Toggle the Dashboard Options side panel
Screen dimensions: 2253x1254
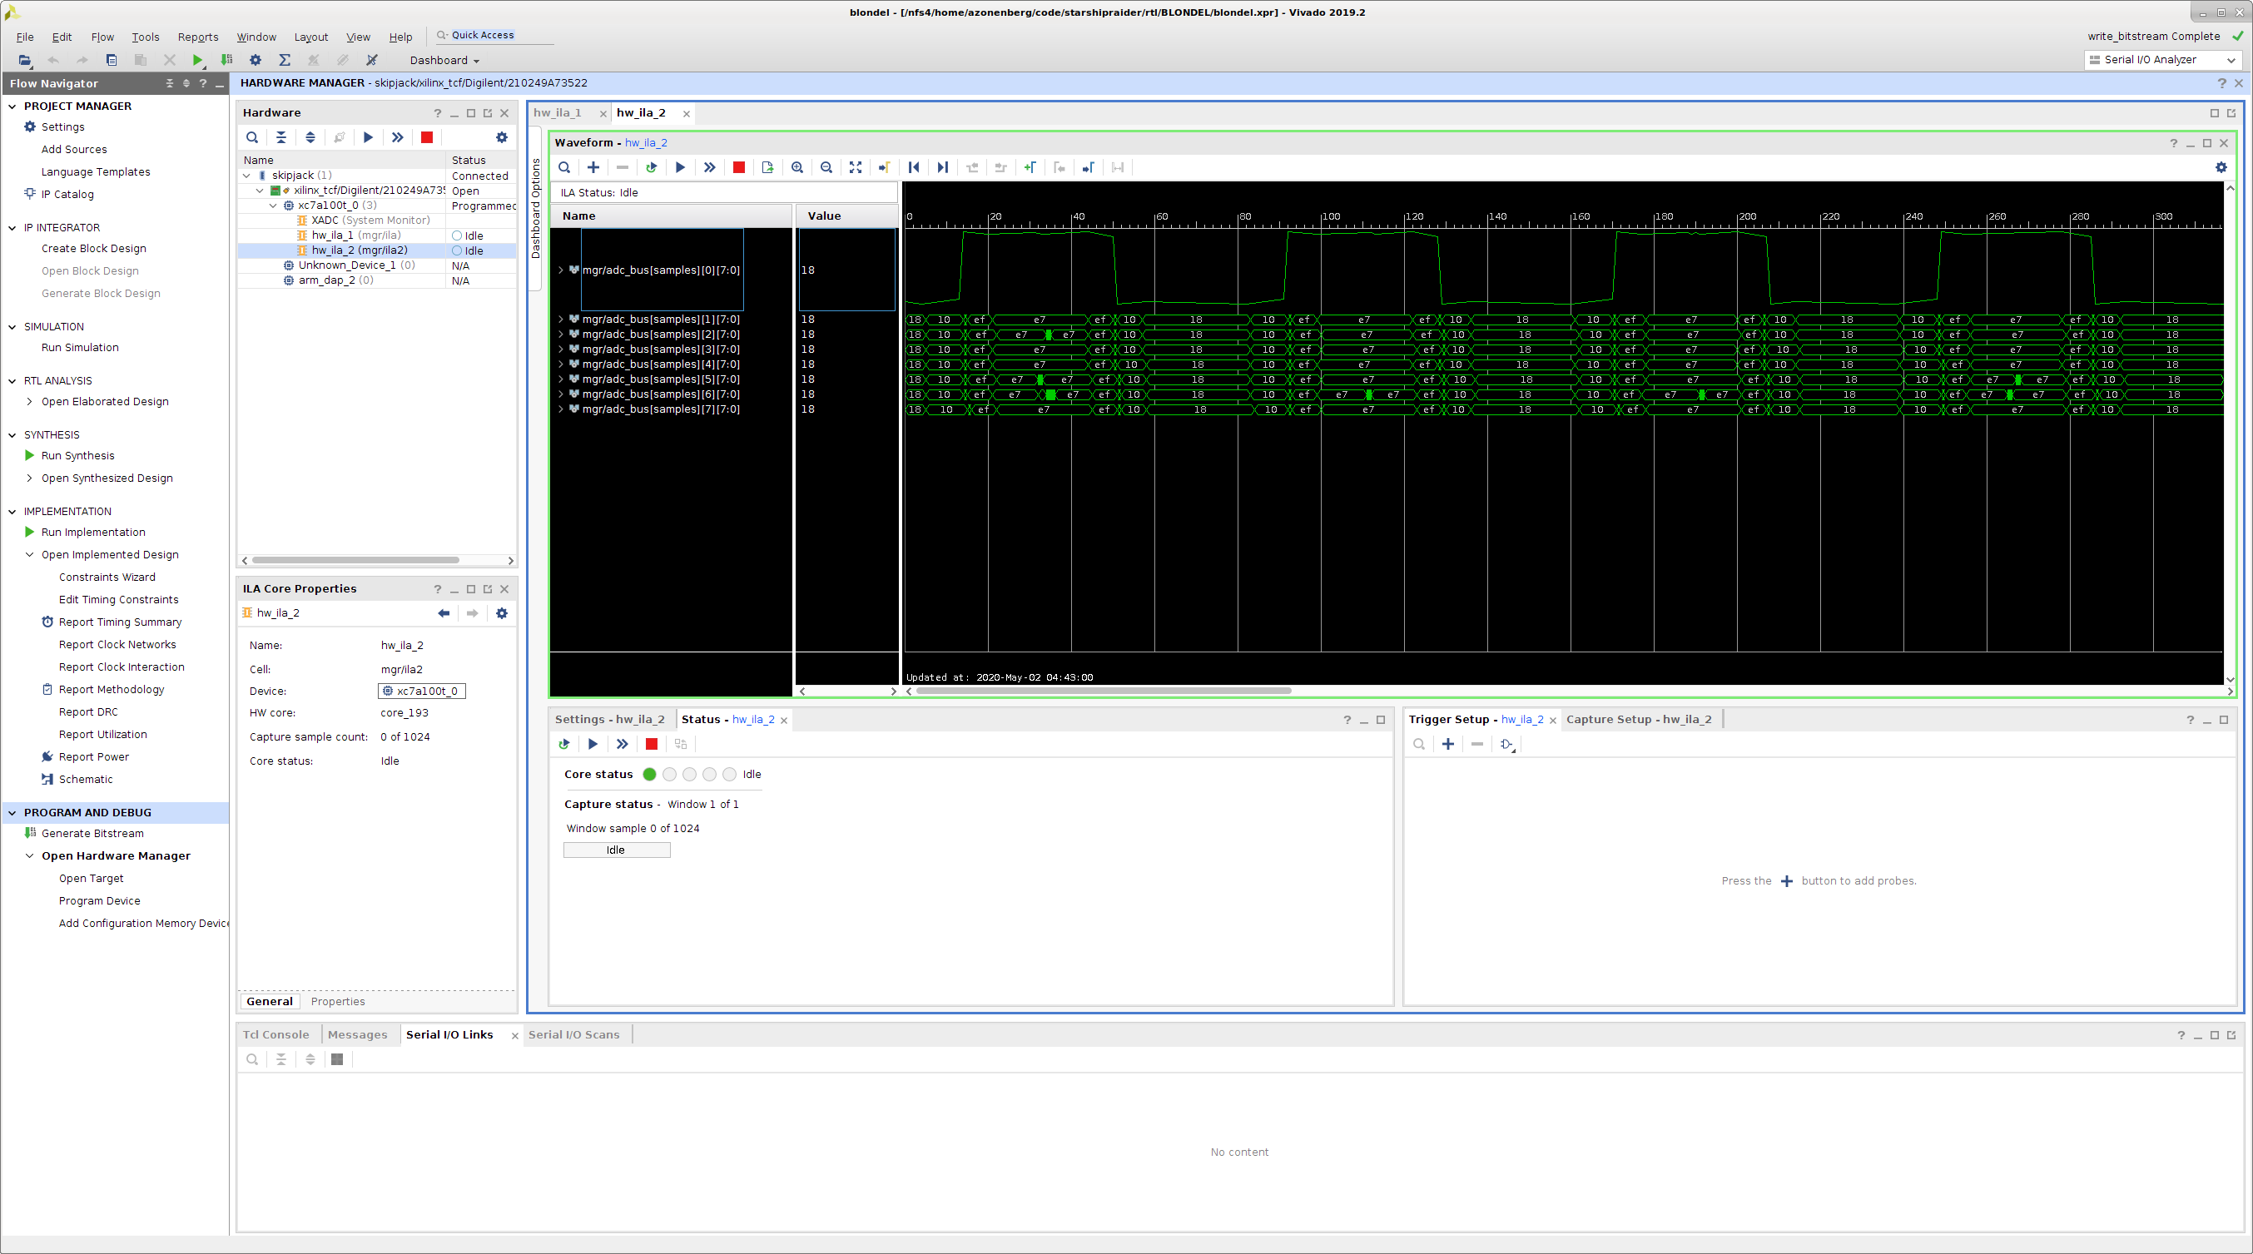pyautogui.click(x=536, y=208)
